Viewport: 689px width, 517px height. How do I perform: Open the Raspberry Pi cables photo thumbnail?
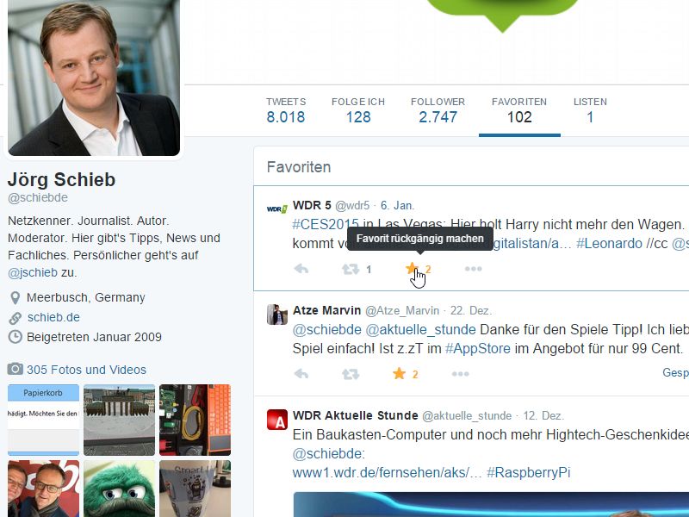196,420
